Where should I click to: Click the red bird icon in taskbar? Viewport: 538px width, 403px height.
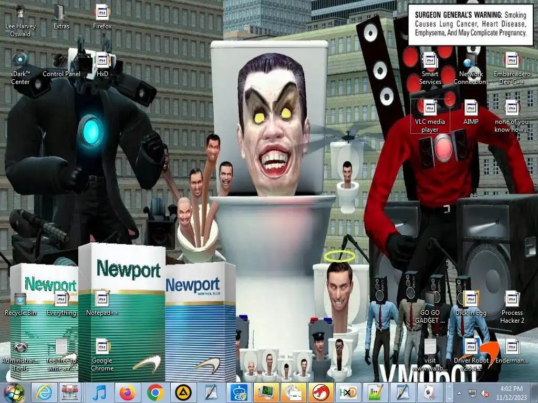[x=321, y=393]
